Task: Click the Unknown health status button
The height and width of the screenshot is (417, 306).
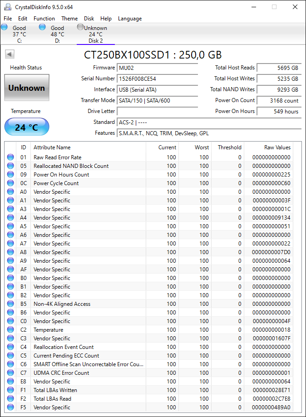Action: coord(27,88)
